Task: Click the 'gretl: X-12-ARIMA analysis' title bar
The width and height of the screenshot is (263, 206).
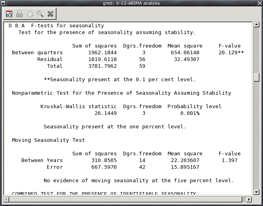Action: 131,4
